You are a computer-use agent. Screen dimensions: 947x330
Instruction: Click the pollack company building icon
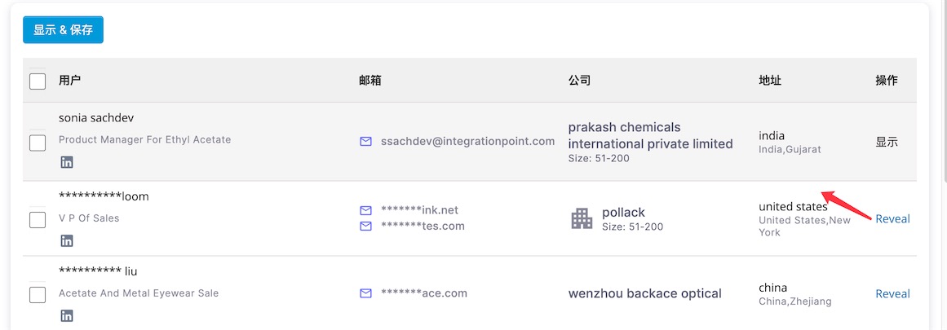582,218
